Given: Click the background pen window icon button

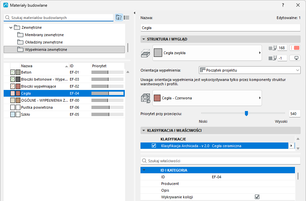Looking at the screenshot, I should [295, 58].
